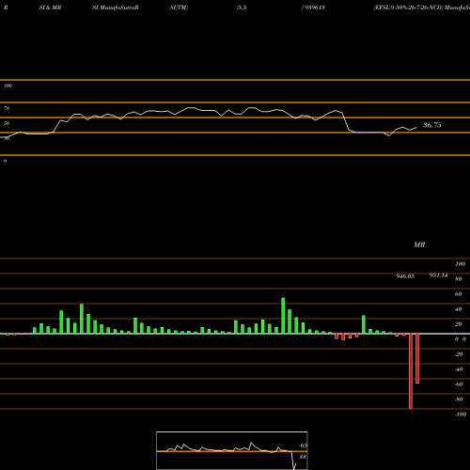Screen dimensions: 470x470
Task: Click the tallest green histogram bar
Action: tap(283, 316)
